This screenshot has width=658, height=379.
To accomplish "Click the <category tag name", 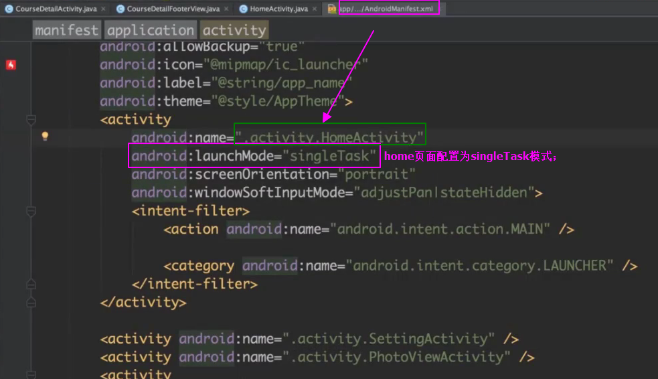I will (199, 266).
